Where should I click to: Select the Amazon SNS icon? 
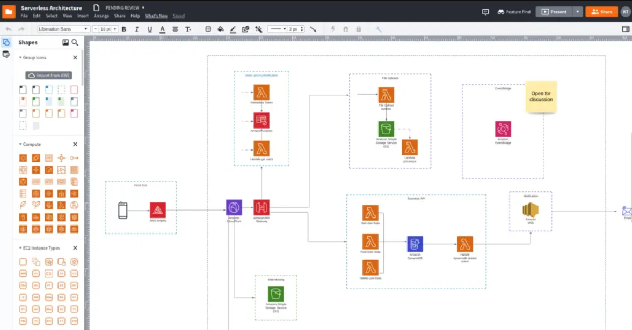point(531,210)
